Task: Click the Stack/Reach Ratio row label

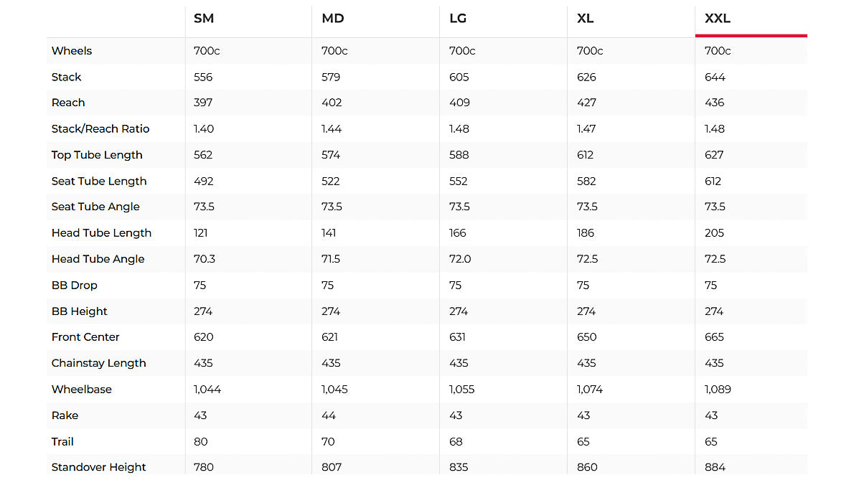Action: coord(100,129)
